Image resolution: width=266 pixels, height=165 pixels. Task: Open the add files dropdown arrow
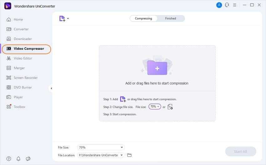click(x=68, y=18)
